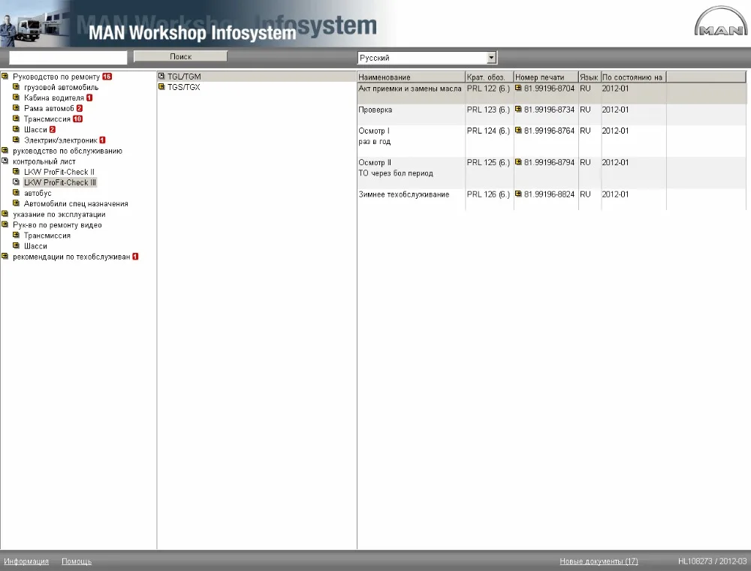Select Зимнее техобслуживание row

pyautogui.click(x=552, y=199)
